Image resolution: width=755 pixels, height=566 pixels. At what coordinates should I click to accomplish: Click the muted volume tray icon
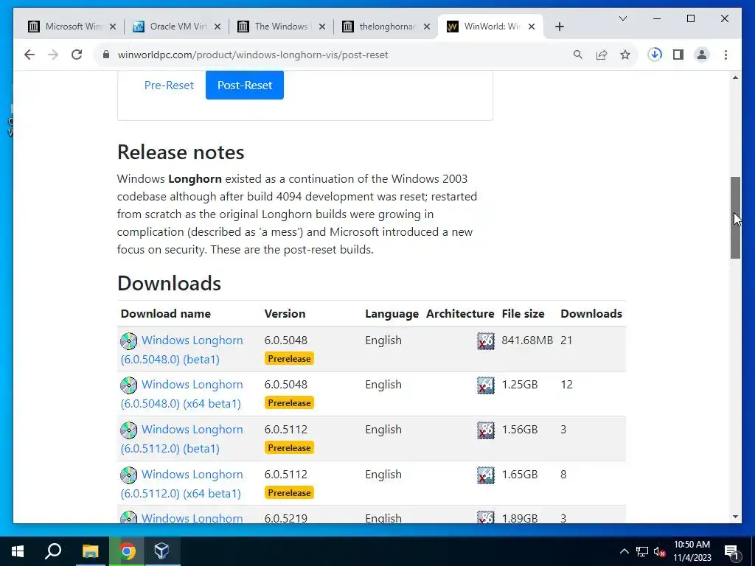[x=660, y=551]
